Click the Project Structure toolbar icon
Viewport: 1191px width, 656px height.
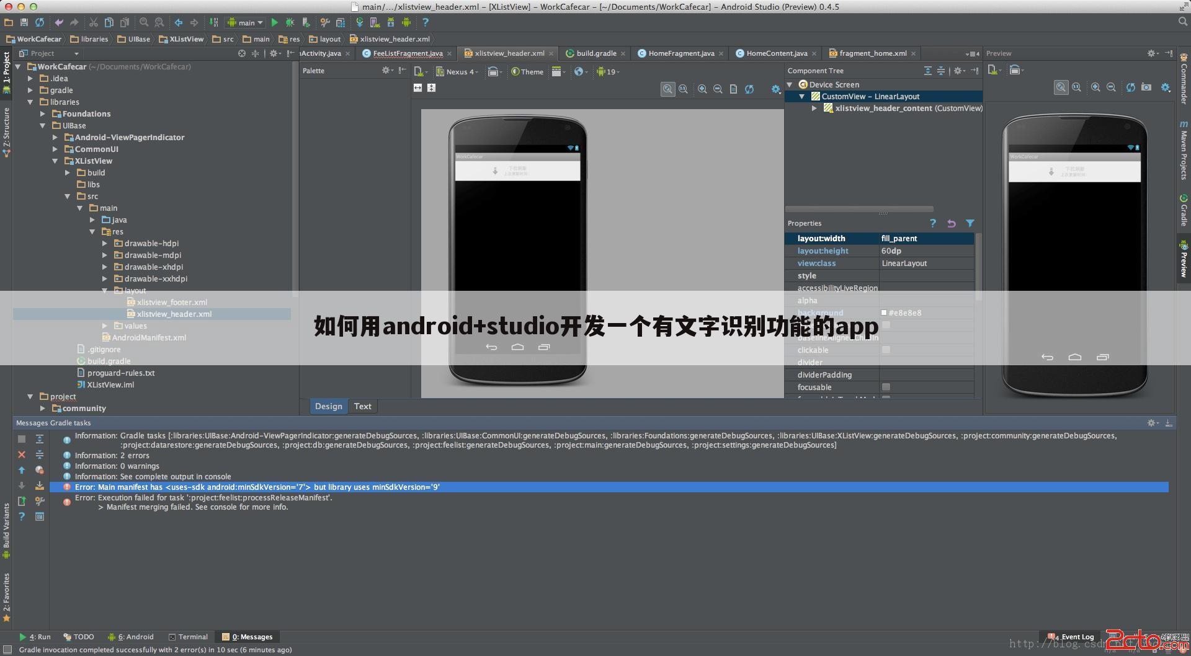click(x=341, y=22)
